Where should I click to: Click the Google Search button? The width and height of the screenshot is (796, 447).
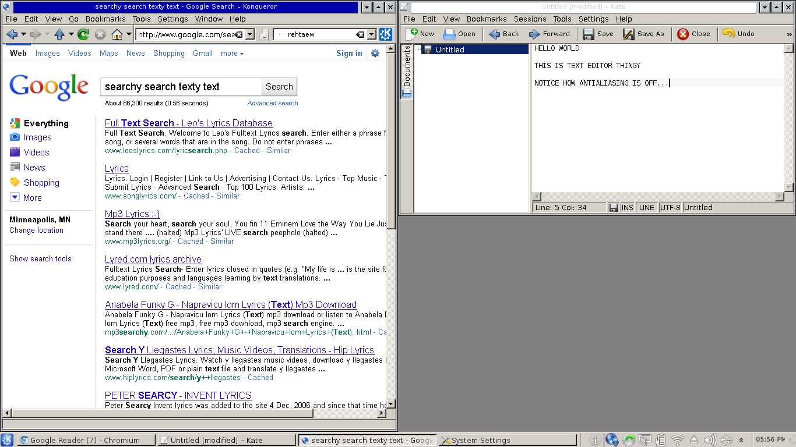(x=279, y=87)
